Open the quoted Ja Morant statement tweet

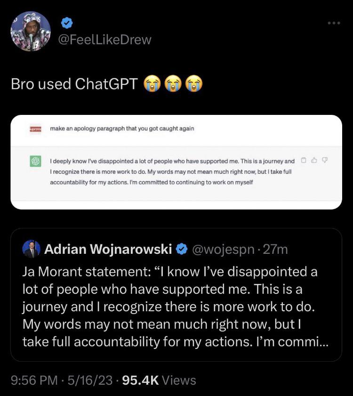coord(176,306)
